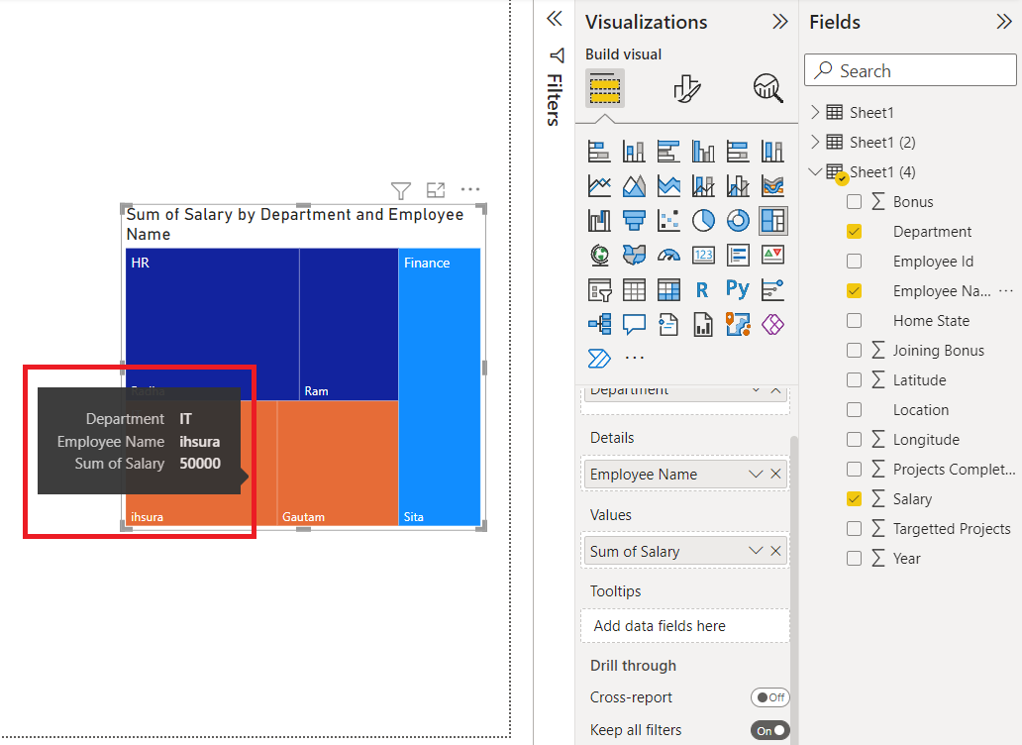
Task: Remove Sum of Salary from Values well
Action: click(775, 551)
